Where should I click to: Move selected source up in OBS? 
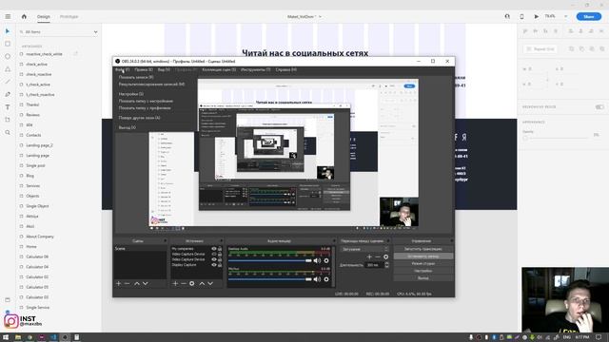tap(202, 284)
